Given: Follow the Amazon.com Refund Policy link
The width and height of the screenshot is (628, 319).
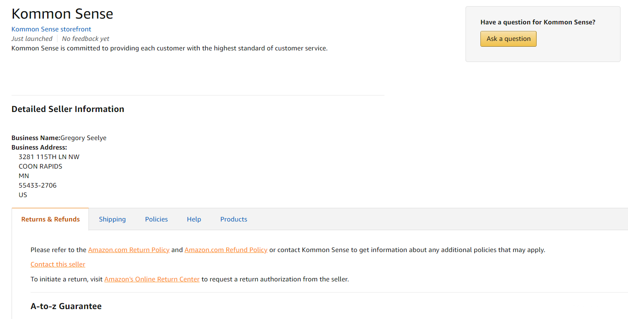Looking at the screenshot, I should point(226,250).
